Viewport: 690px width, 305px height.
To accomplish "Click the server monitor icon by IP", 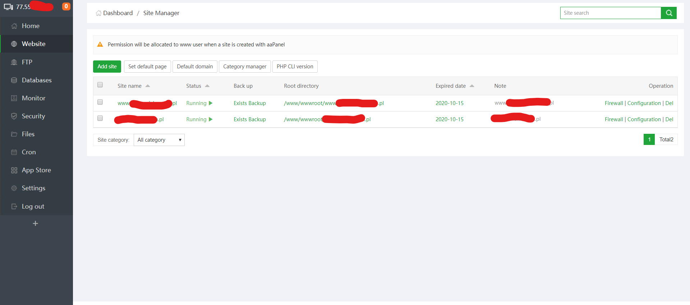I will (8, 7).
